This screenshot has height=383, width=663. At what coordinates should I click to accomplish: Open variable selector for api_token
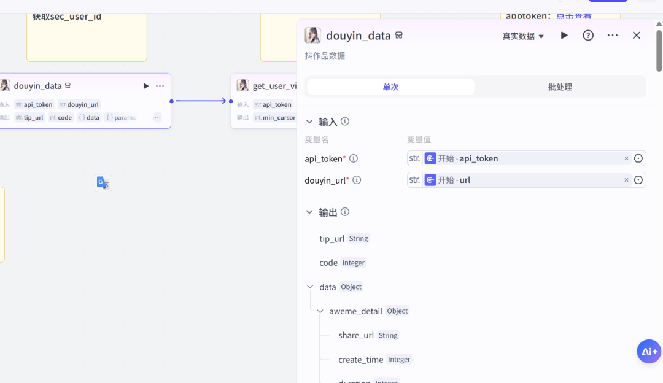coord(638,158)
